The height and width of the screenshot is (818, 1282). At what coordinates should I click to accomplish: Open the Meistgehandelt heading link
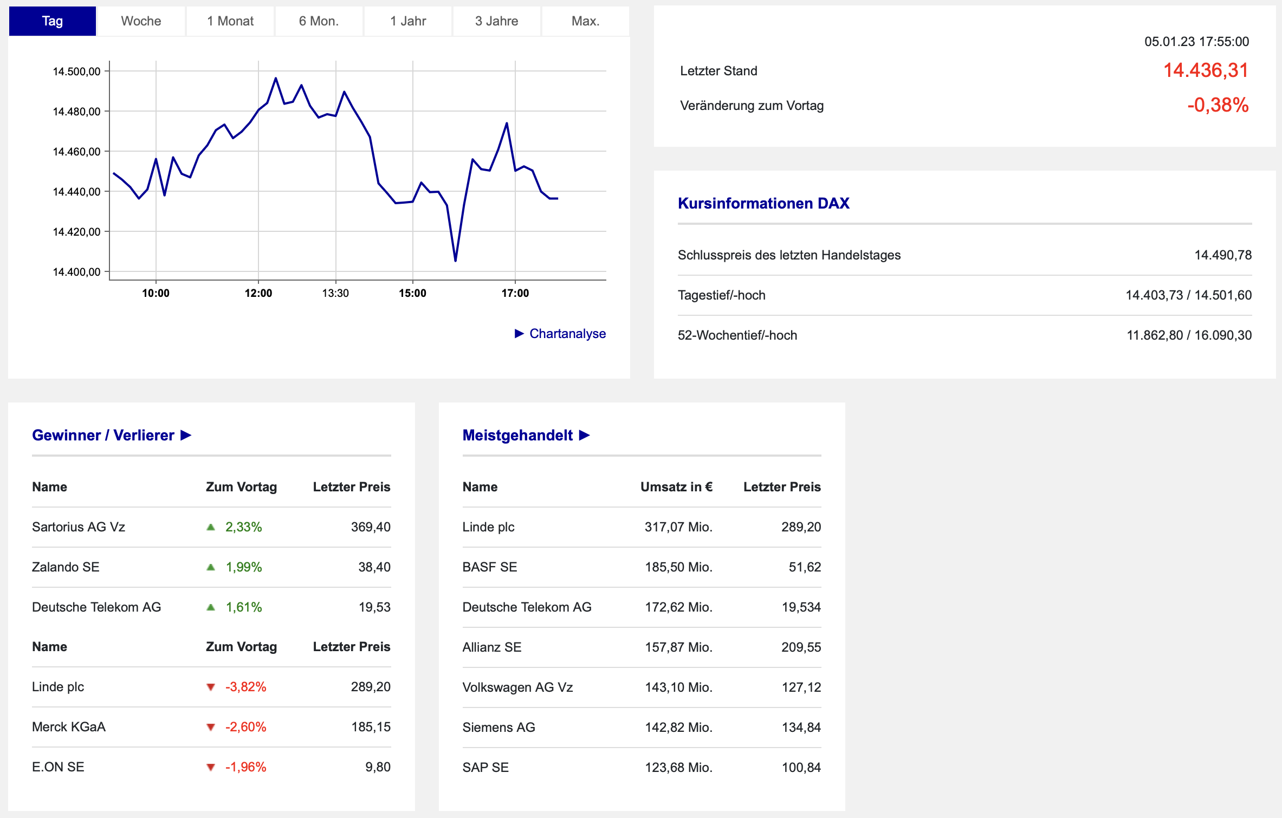[x=517, y=435]
